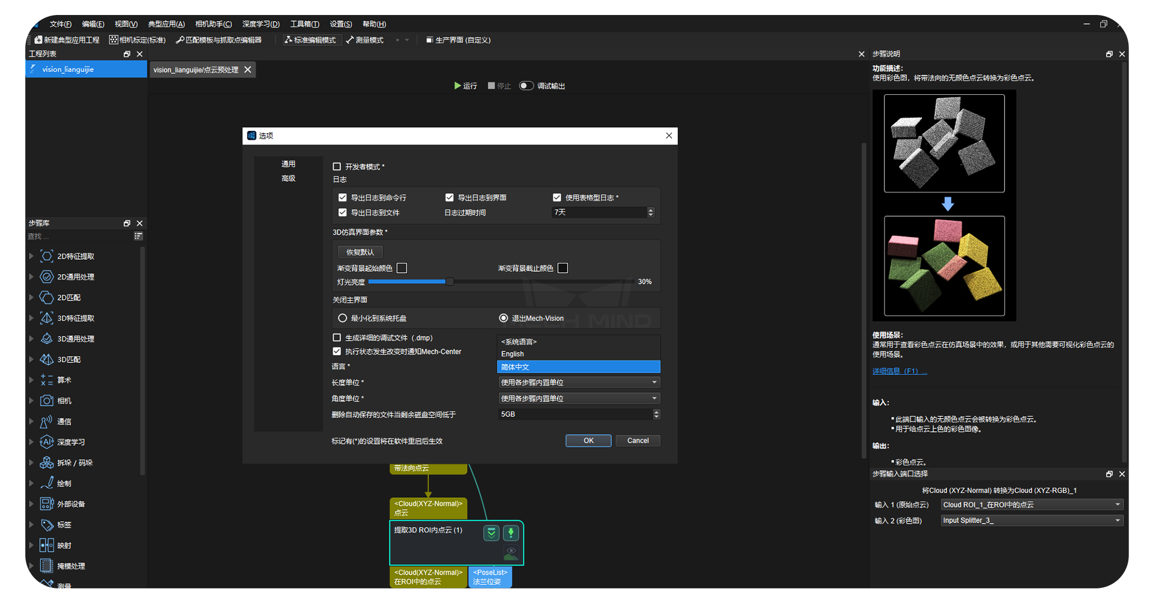
Task: Select 通用 options category
Action: pos(288,164)
